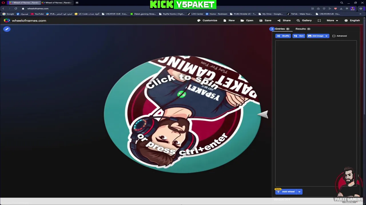Click the Share button
366x205 pixels.
(x=284, y=20)
